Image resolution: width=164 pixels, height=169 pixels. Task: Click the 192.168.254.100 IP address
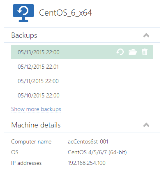coord(87,163)
